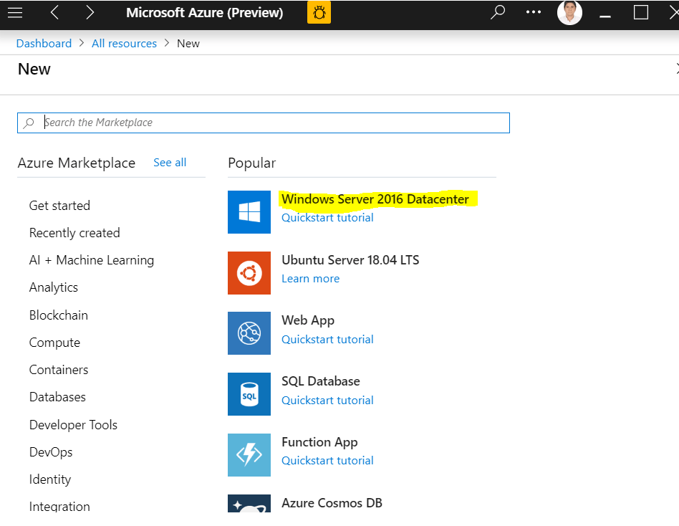Go to Dashboard via breadcrumb
This screenshot has width=679, height=526.
pyautogui.click(x=44, y=43)
